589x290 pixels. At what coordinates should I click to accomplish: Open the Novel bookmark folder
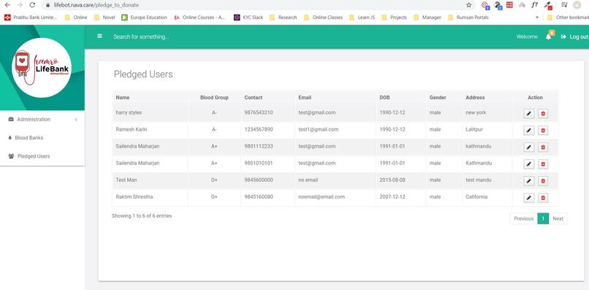point(104,18)
